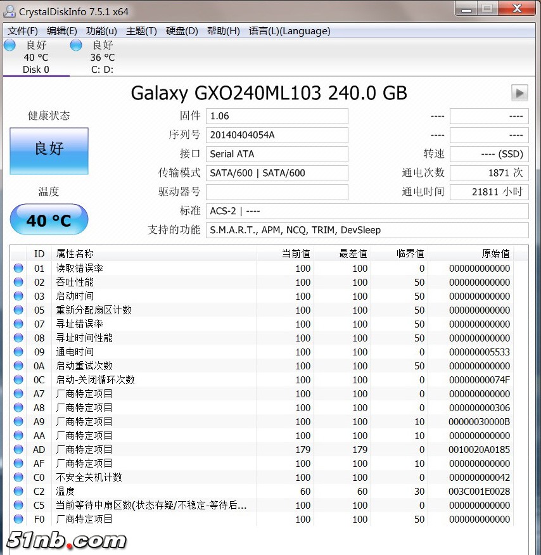Click status icon for attribute A8
541x555 pixels.
[x=18, y=408]
